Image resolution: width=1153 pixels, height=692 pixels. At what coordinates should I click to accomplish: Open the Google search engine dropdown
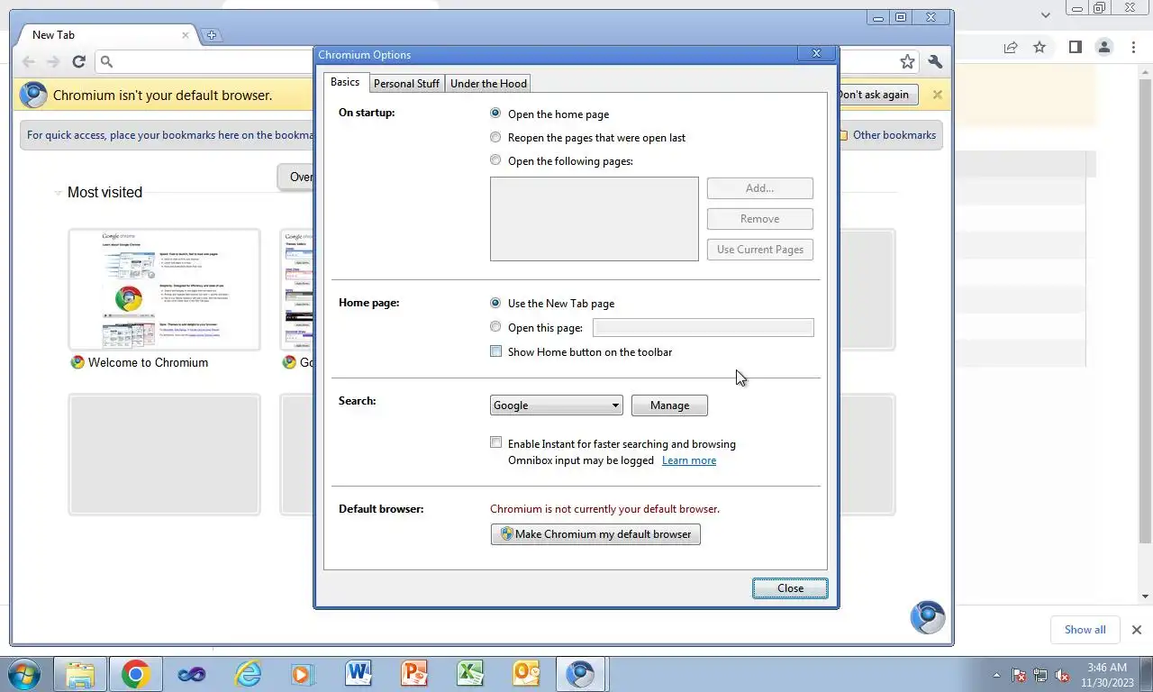pos(557,405)
